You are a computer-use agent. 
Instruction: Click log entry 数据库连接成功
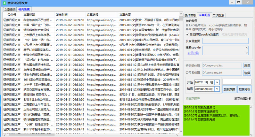pos(201,111)
